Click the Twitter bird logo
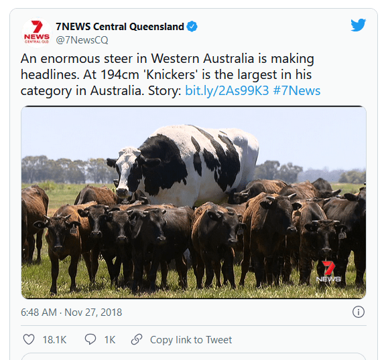The image size is (384, 360). pos(358,25)
